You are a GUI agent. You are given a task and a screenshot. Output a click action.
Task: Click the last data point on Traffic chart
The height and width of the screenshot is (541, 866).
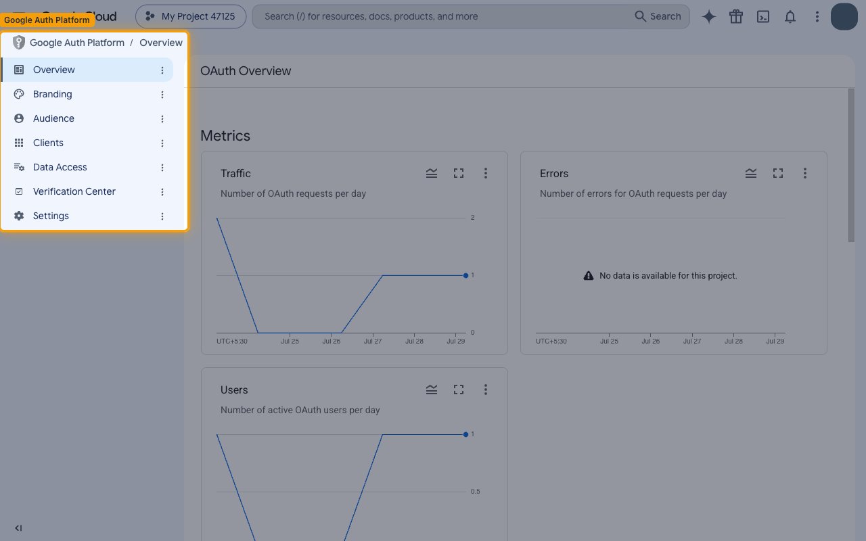(465, 275)
